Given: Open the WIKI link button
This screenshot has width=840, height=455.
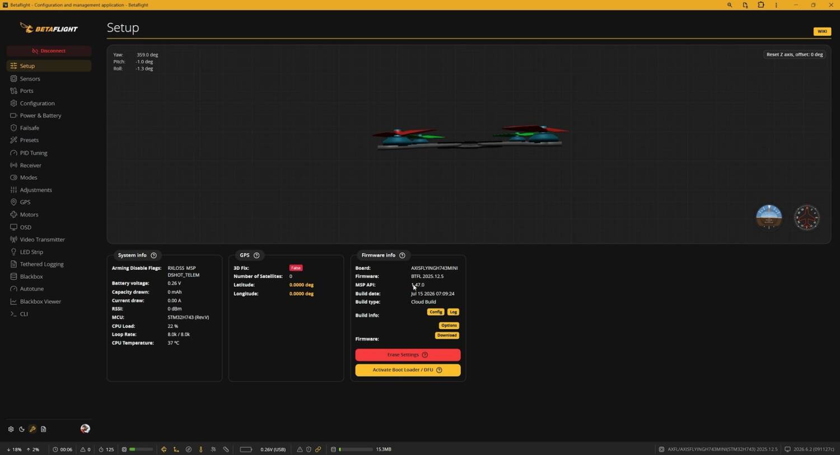Looking at the screenshot, I should [x=822, y=31].
